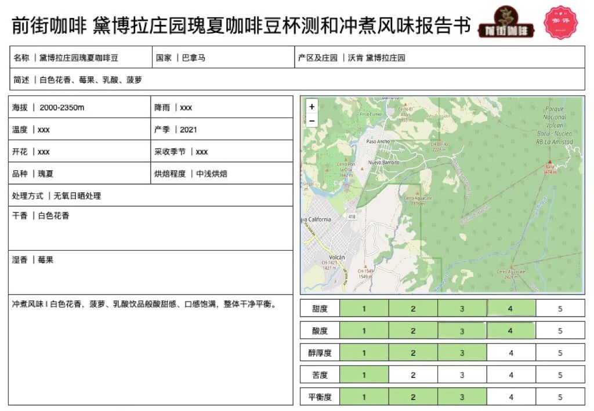Click the Cerro Aguacate 1876 m marker

(x=417, y=194)
